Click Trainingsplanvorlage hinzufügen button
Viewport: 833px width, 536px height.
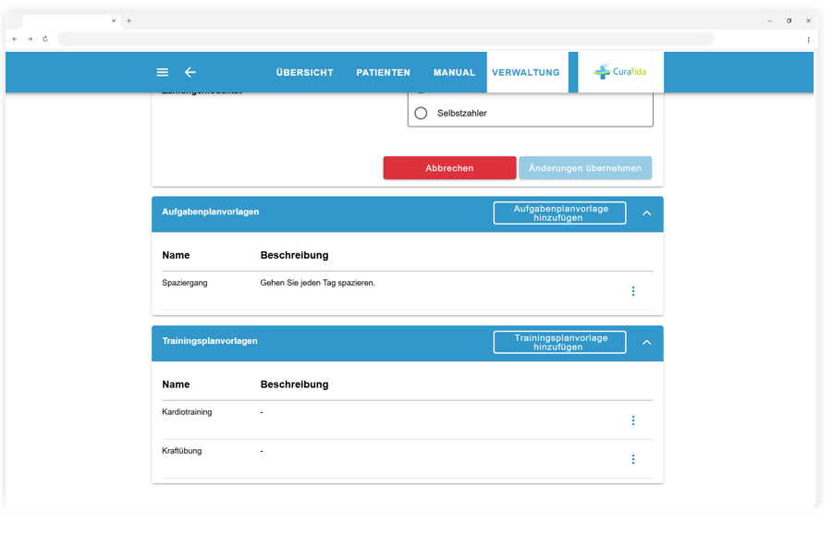(559, 342)
